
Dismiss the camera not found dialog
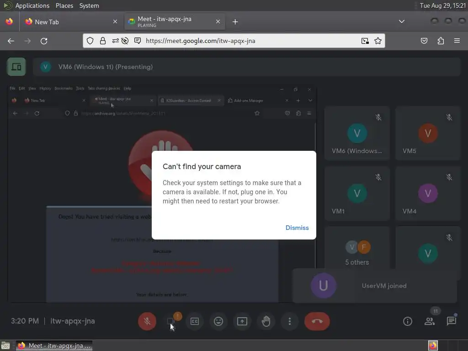297,228
